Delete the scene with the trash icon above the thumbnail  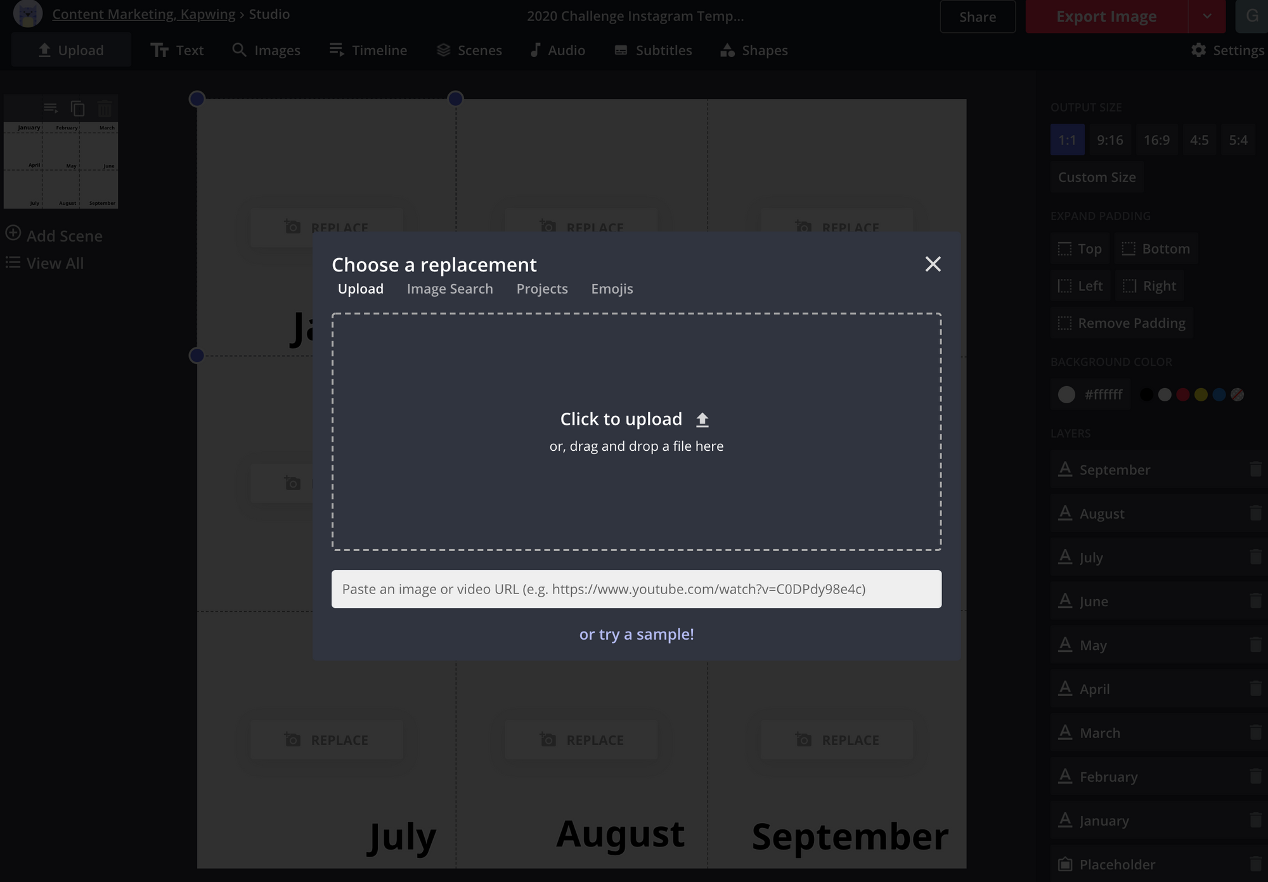coord(105,108)
